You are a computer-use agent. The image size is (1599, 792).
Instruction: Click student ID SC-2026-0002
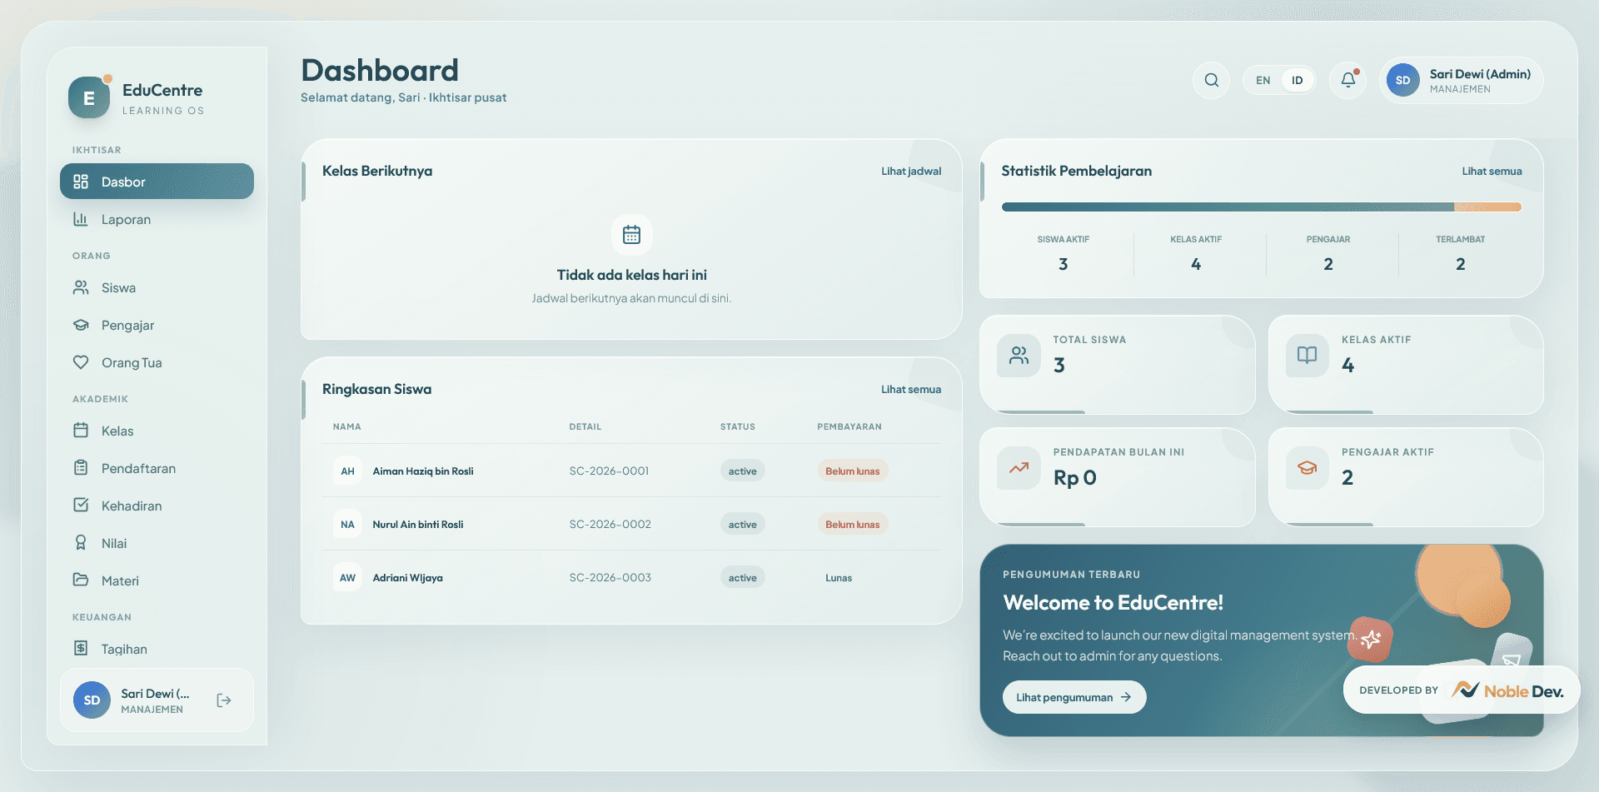coord(610,524)
